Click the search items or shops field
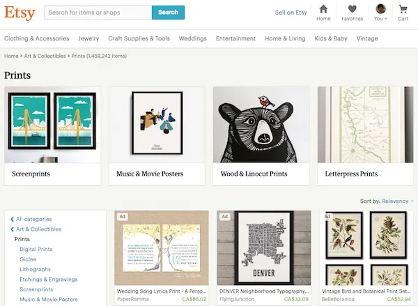418x306 pixels. coord(98,13)
